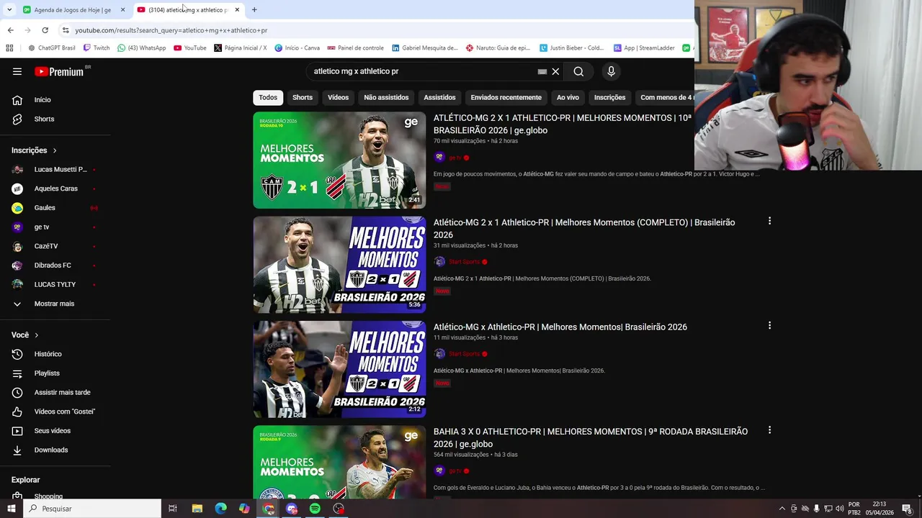This screenshot has width=922, height=518.
Task: Open Chrome apps grid bookmark
Action: 9,48
